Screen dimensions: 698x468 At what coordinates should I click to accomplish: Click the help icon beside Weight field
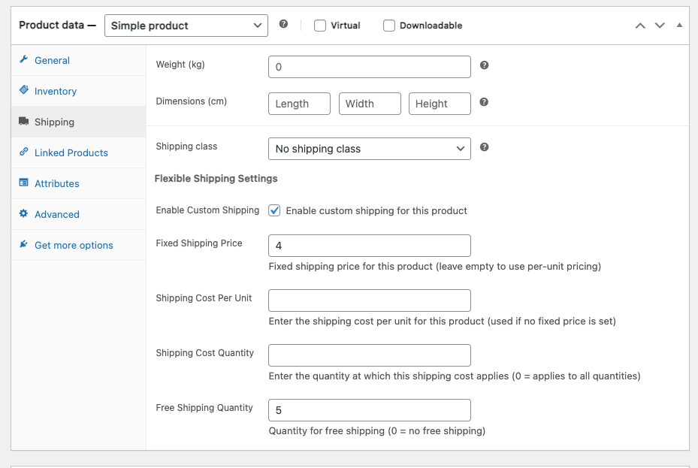(484, 65)
